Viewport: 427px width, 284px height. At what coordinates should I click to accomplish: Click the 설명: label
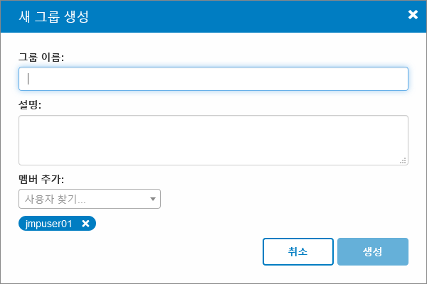tap(31, 105)
